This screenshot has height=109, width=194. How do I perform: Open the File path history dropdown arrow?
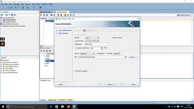point(126,57)
